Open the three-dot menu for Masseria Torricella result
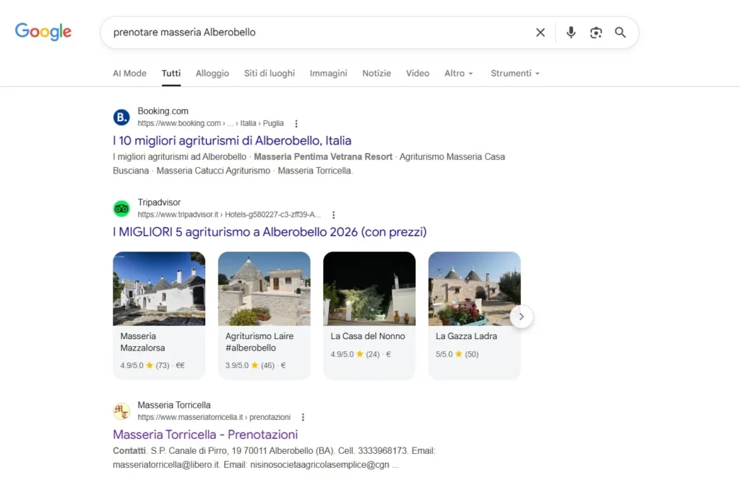Screen dimensions: 740x480 pos(303,417)
